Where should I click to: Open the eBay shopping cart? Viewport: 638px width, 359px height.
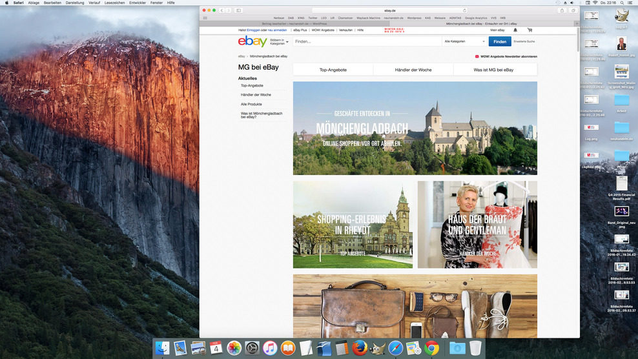point(530,30)
